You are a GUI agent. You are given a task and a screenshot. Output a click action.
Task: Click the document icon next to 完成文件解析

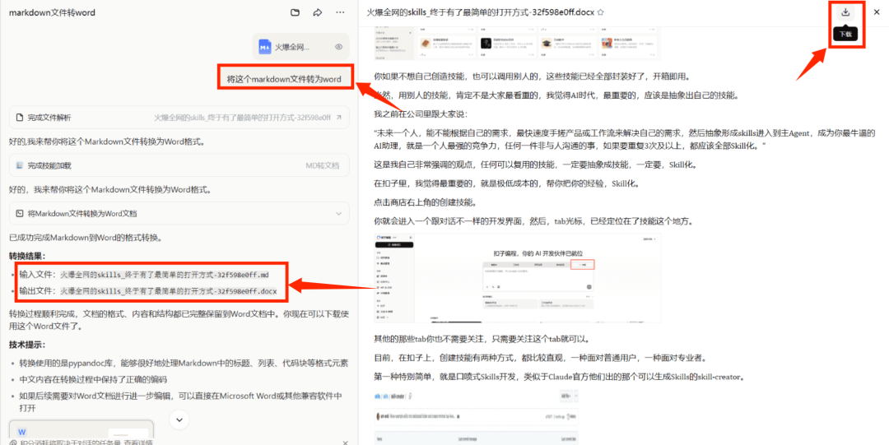20,118
